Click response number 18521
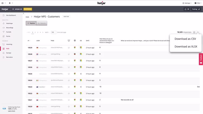The height and width of the screenshot is (114, 203). pos(30,100)
